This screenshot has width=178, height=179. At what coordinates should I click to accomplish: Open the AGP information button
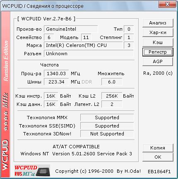tap(158, 61)
